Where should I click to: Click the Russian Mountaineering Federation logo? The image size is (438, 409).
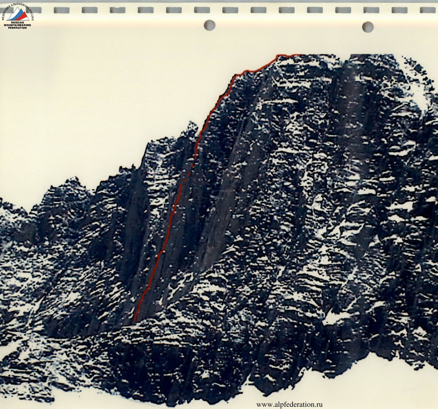coord(18,16)
